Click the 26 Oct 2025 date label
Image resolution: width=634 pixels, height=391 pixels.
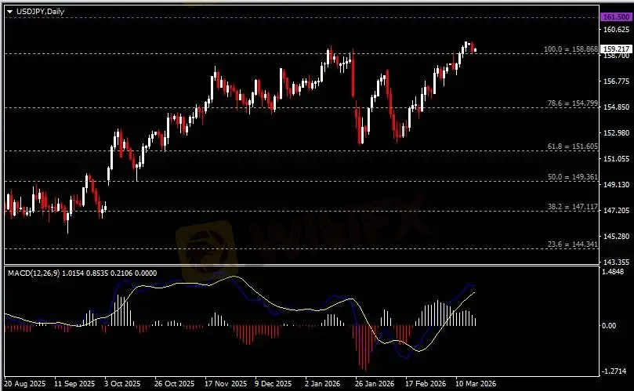click(x=174, y=383)
